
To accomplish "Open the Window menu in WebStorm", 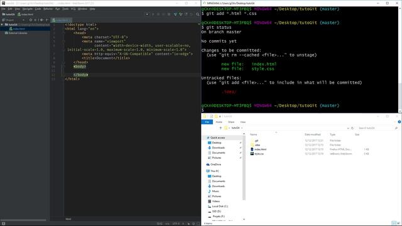I will pos(82,9).
